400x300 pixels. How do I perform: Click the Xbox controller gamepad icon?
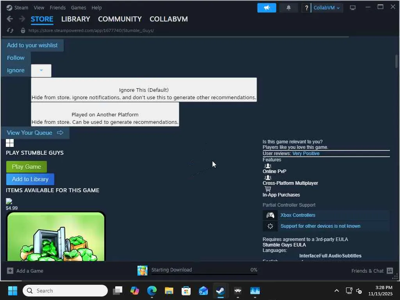pyautogui.click(x=270, y=215)
